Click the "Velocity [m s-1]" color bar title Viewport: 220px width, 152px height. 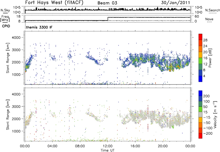coord(215,114)
